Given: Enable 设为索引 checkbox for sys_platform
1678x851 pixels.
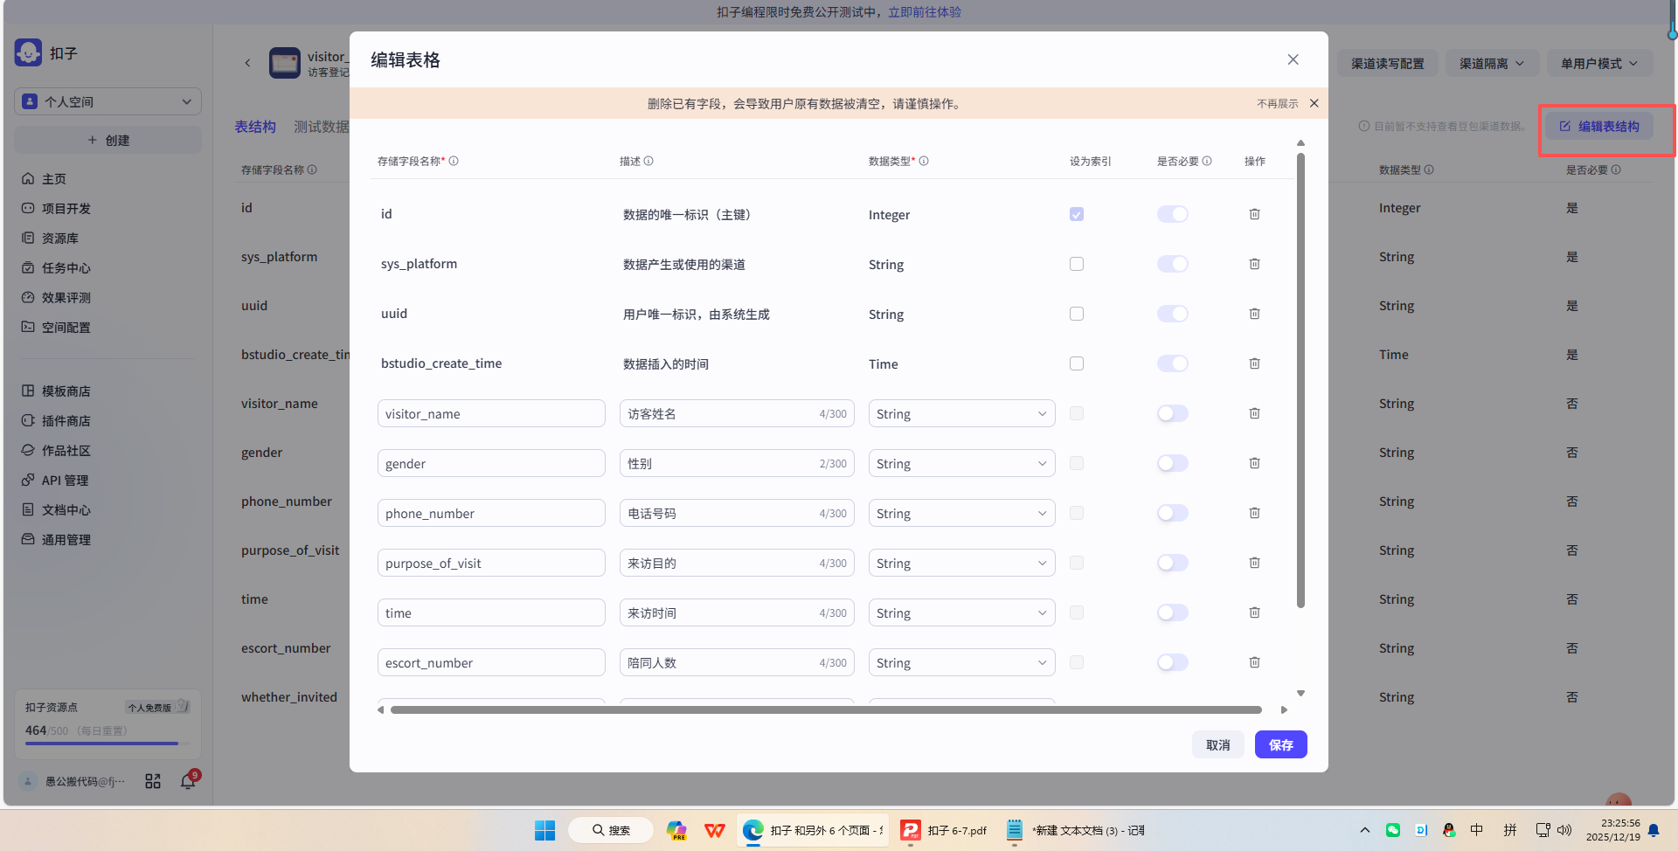Looking at the screenshot, I should tap(1076, 263).
